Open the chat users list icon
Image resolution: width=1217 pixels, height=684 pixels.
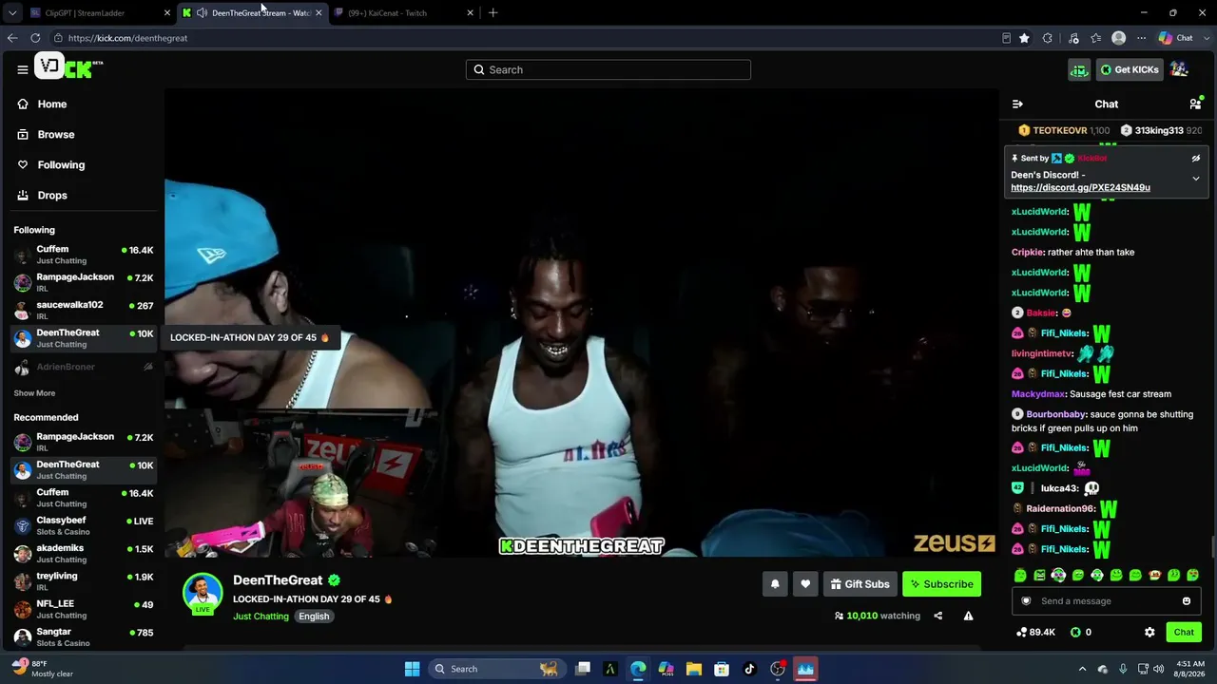(x=1195, y=104)
